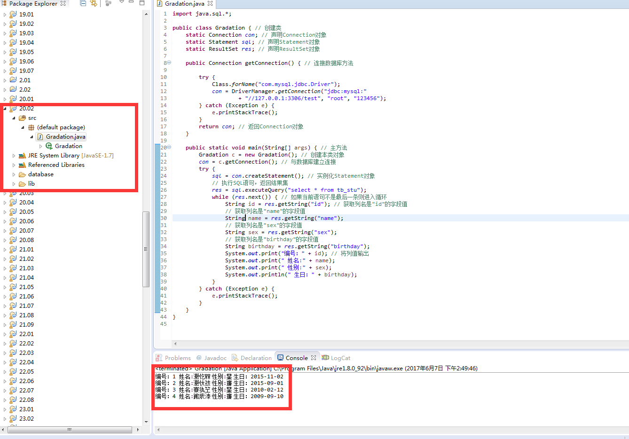Image resolution: width=629 pixels, height=439 pixels.
Task: Click the LogCat tab icon
Action: click(x=325, y=358)
